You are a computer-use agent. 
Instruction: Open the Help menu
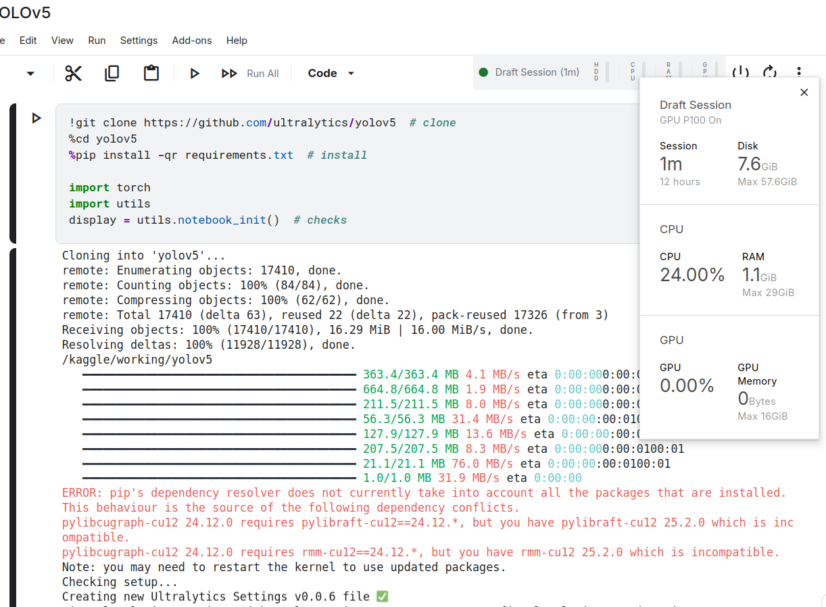pos(237,41)
